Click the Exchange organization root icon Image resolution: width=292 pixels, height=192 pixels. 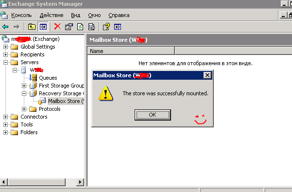pyautogui.click(x=5, y=39)
